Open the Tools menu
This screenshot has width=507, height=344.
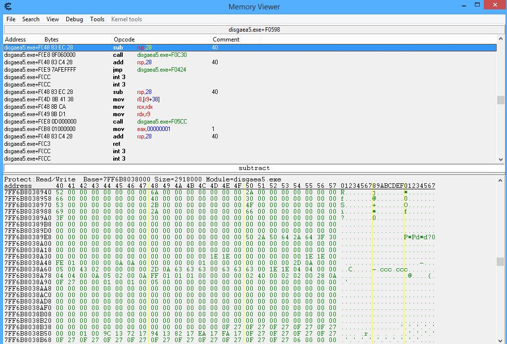coord(97,19)
